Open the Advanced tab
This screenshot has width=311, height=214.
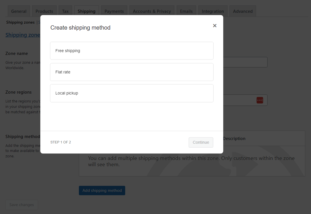[x=242, y=11]
